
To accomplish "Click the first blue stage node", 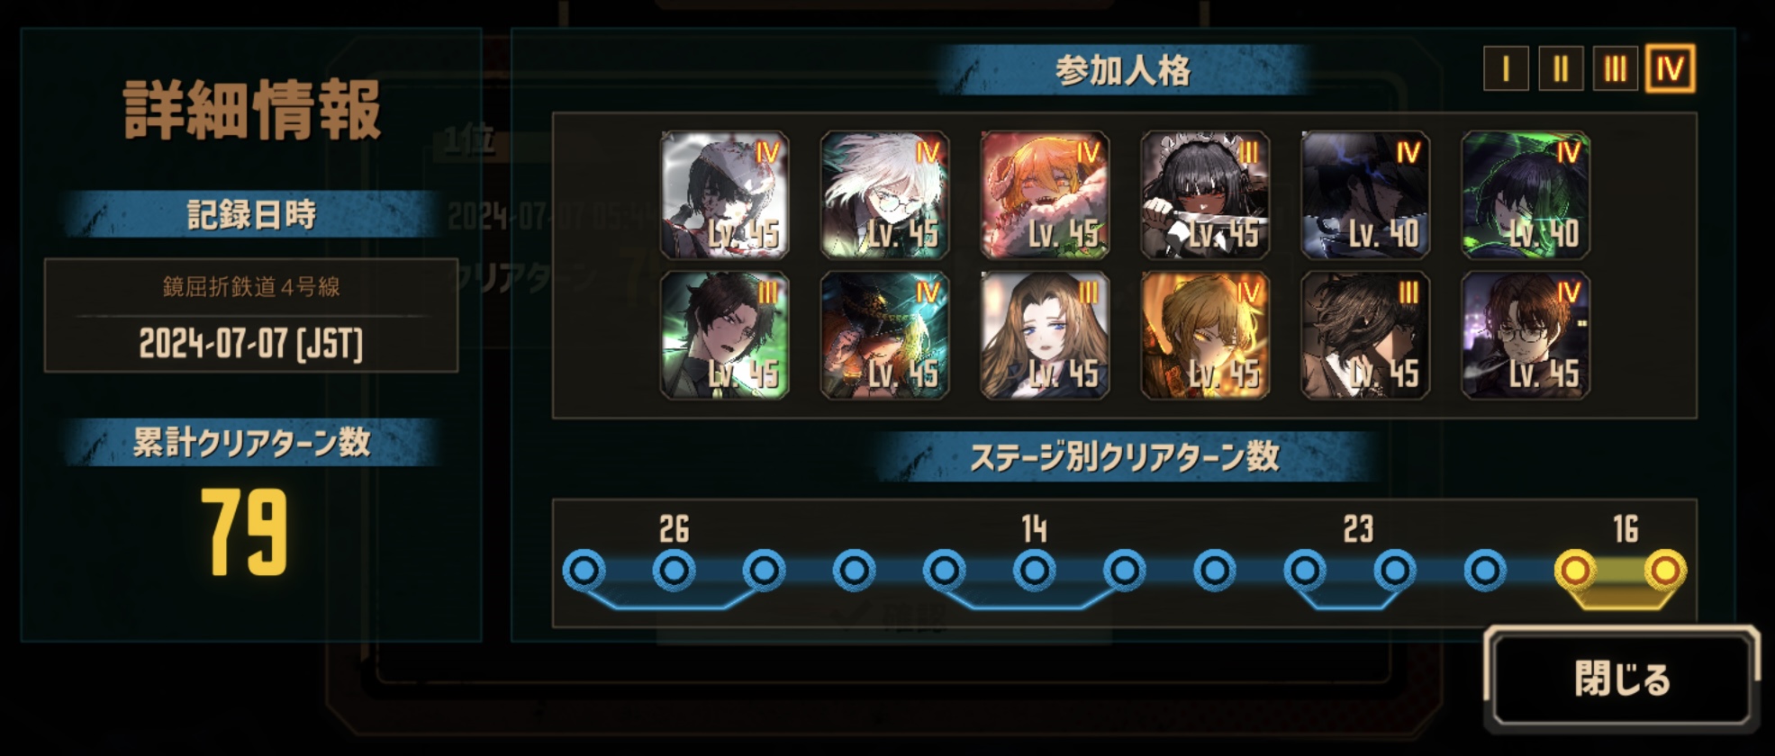I will click(584, 570).
